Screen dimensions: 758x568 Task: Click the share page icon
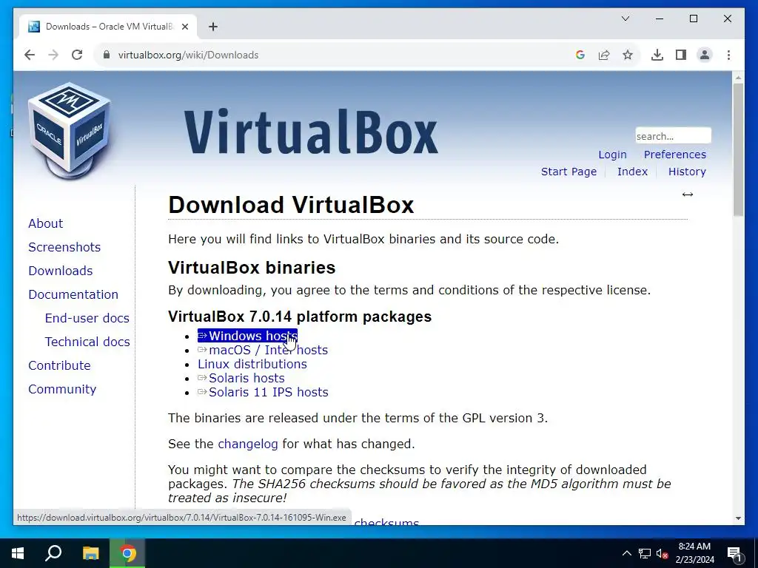pos(604,55)
